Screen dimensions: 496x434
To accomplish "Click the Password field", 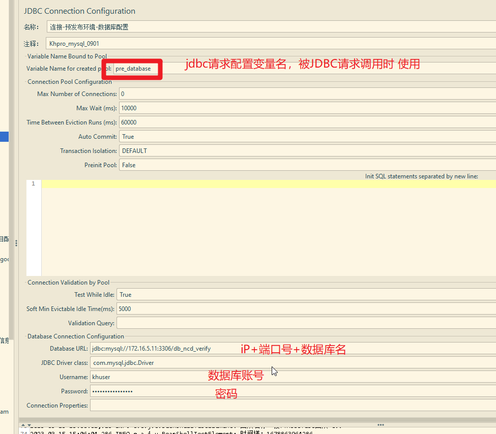I will coord(293,391).
